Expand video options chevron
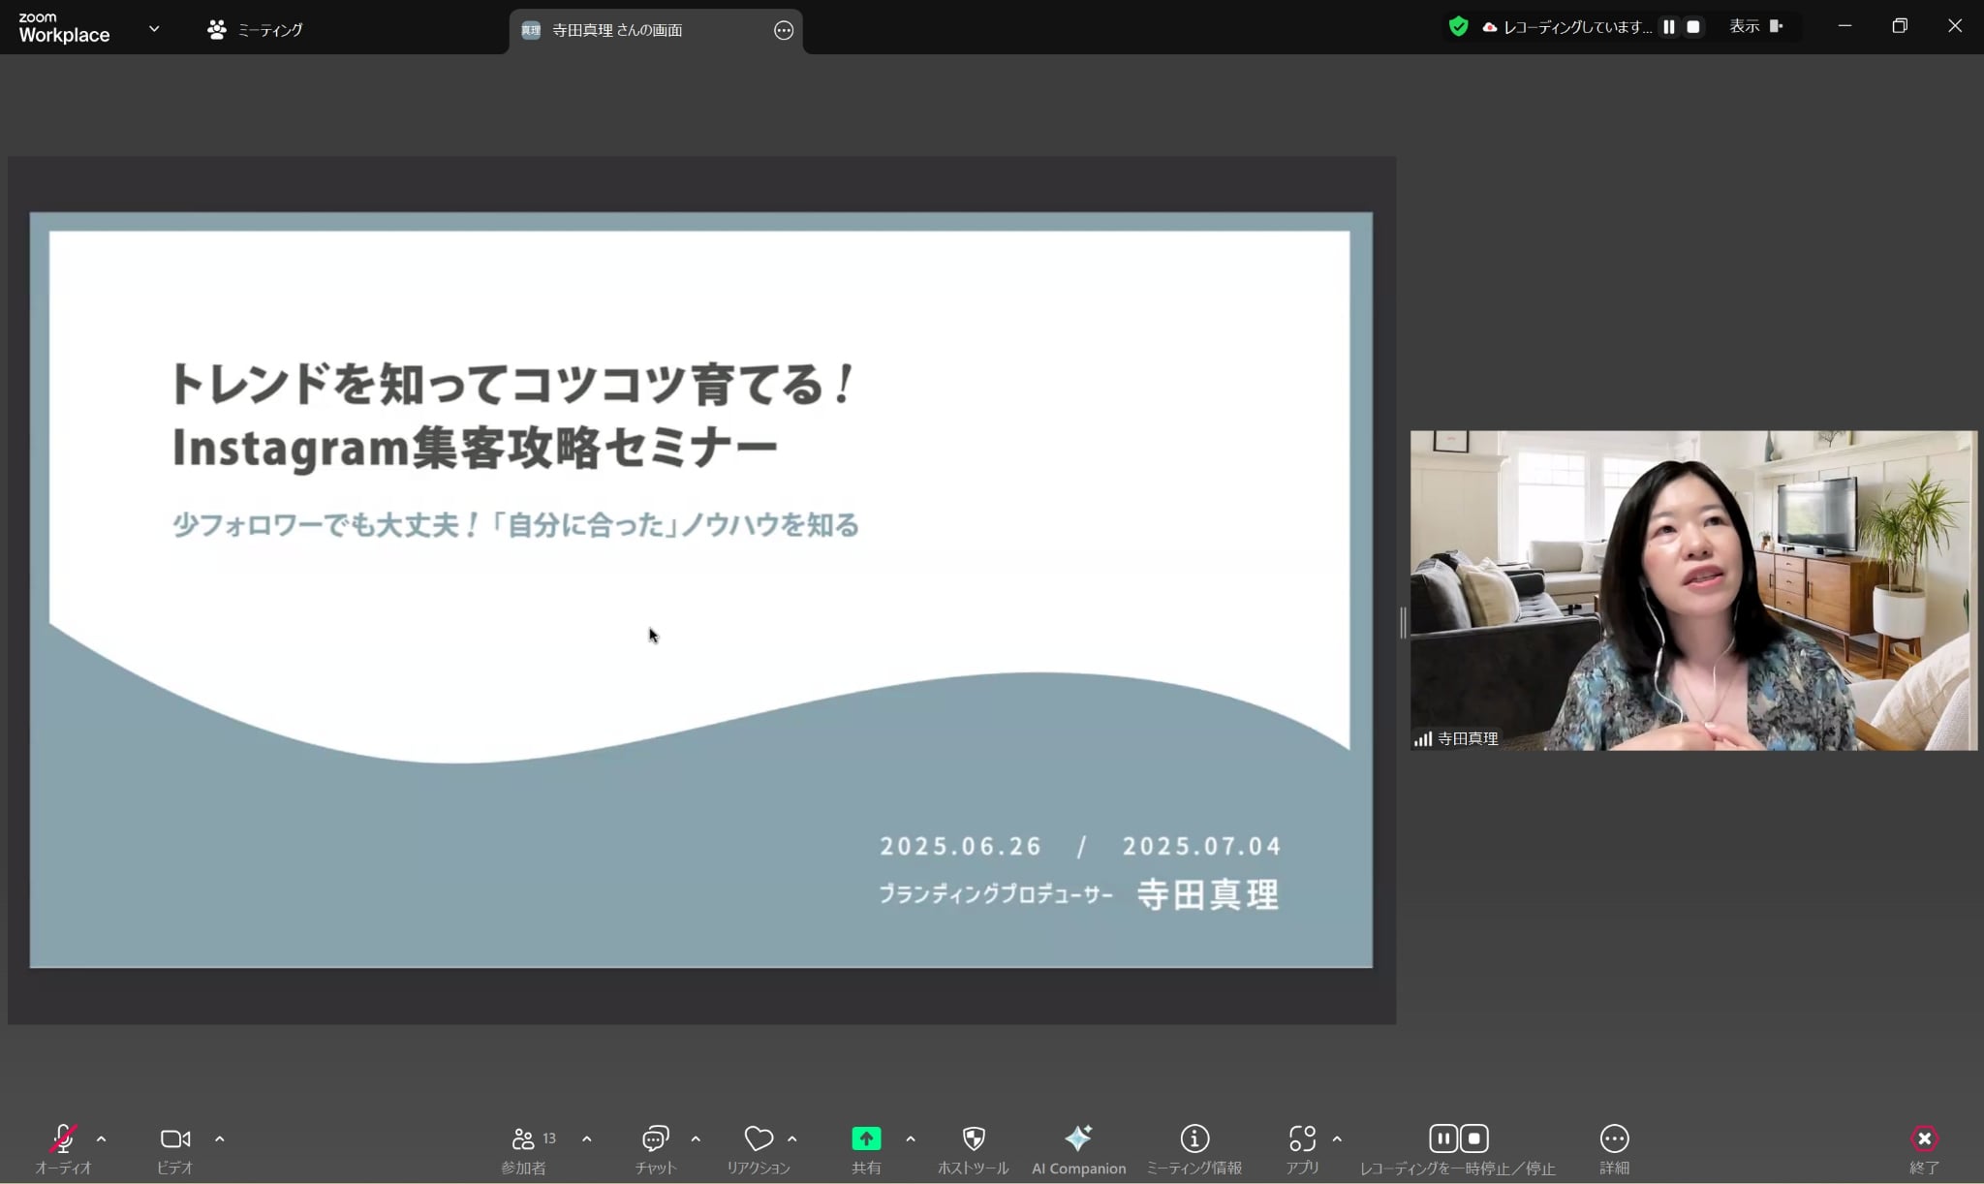 [x=220, y=1139]
